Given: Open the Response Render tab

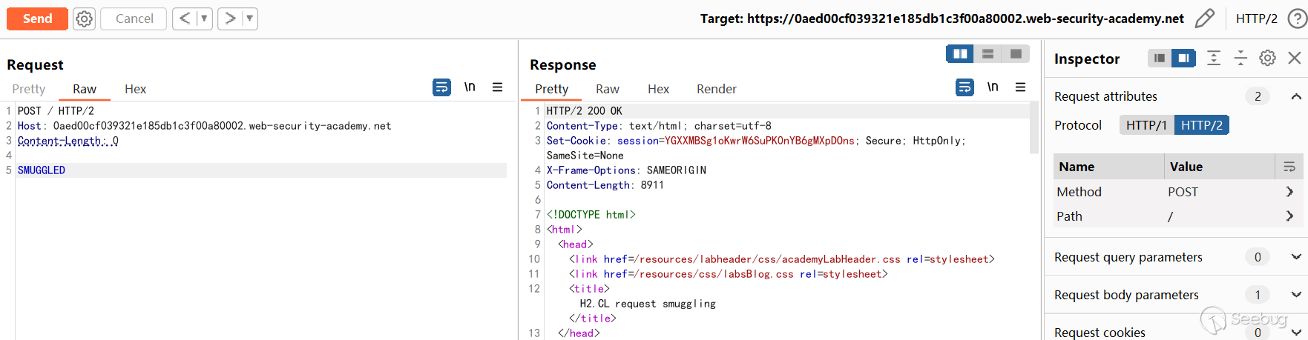Looking at the screenshot, I should [x=716, y=89].
